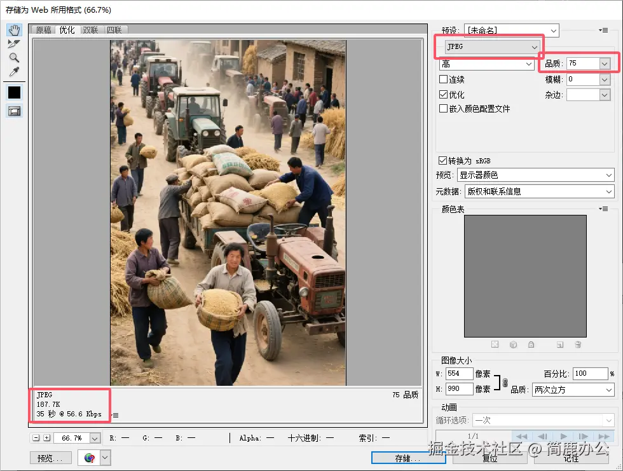Screen dimensions: 623x471
Task: Click the 模糊 blur value field
Action: (x=584, y=79)
